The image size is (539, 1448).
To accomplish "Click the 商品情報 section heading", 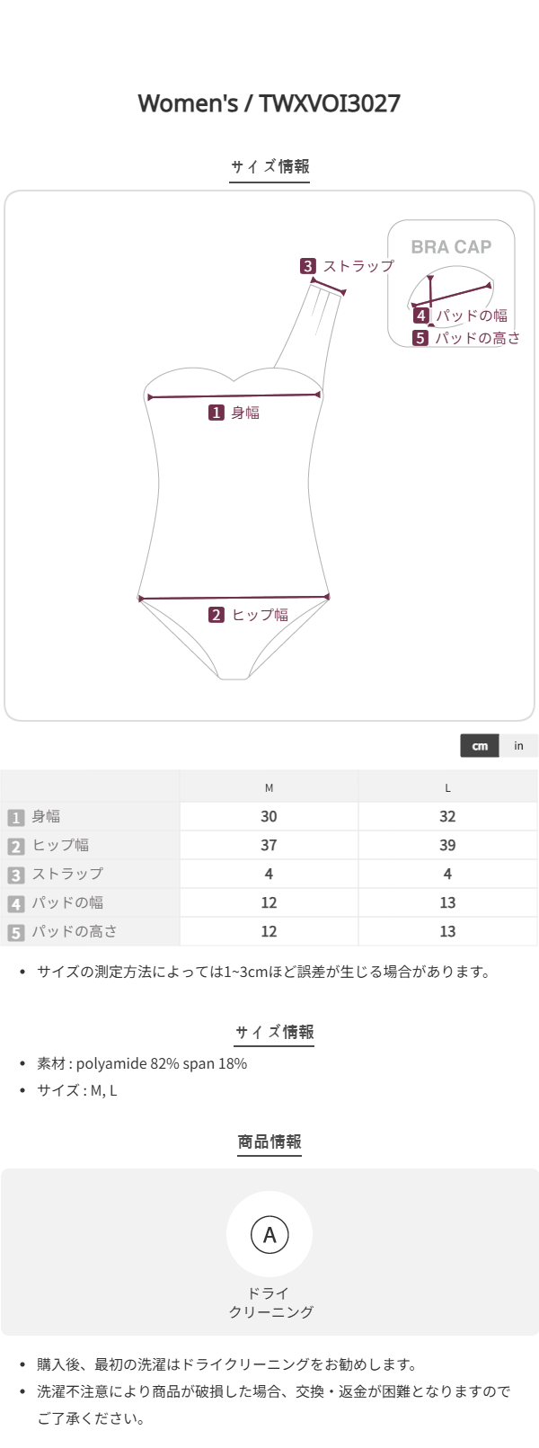I will [269, 1142].
